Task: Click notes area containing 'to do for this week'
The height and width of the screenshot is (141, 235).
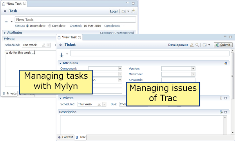Action: 31,68
